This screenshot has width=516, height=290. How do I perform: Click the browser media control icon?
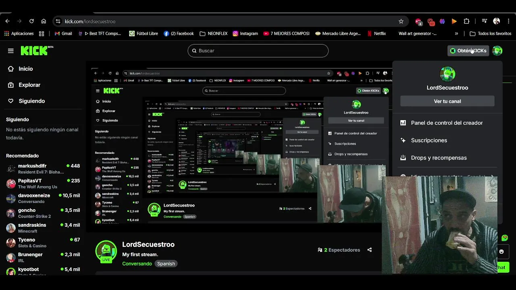(485, 21)
